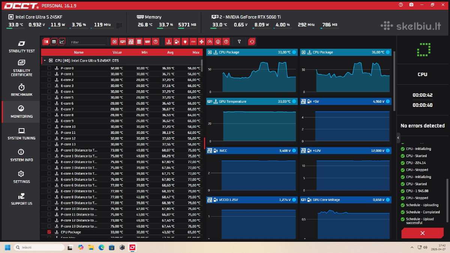Screen dimensions: 450x253
Task: Sort by the Min column header
Action: pos(144,52)
